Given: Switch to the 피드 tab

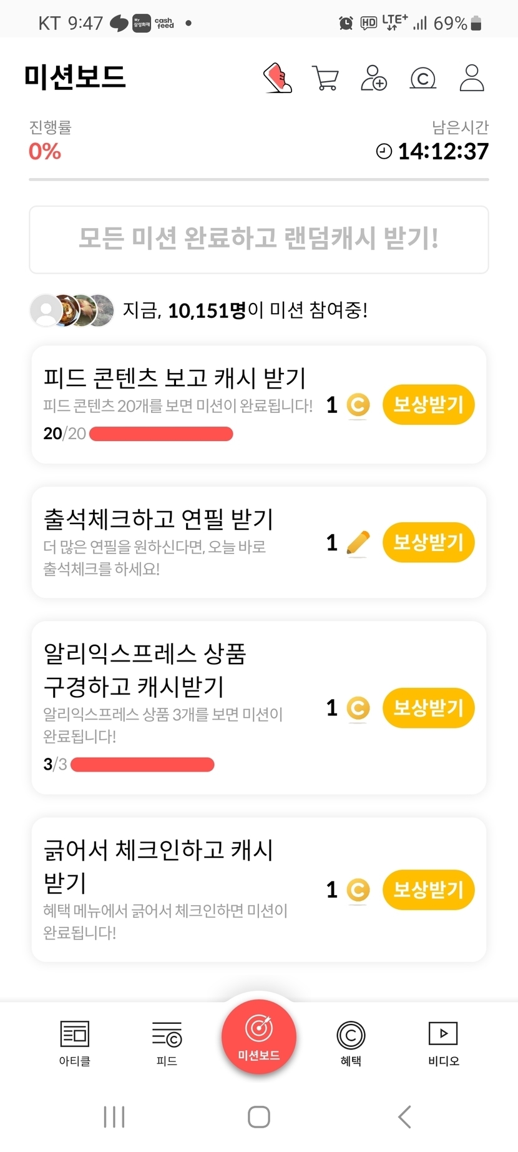Looking at the screenshot, I should click(167, 1043).
